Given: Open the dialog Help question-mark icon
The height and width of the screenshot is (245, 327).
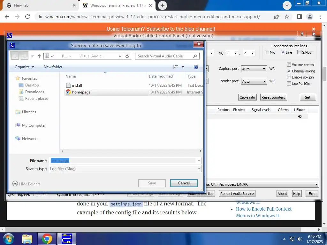Looking at the screenshot, I should pos(196,67).
